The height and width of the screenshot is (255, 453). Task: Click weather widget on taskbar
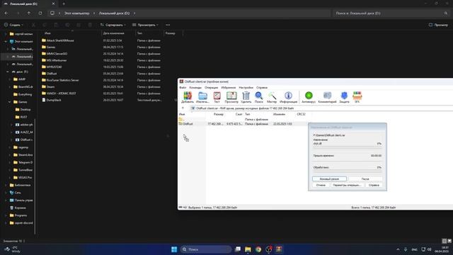coord(13,249)
